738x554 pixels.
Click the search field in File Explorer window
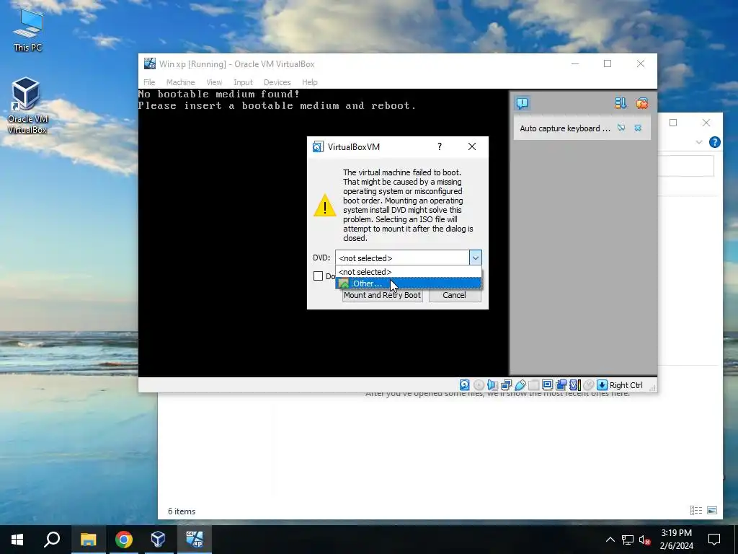coord(686,166)
